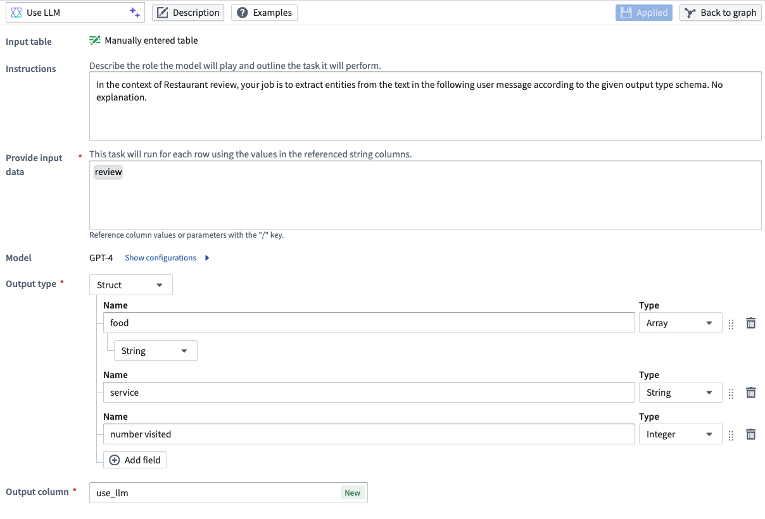This screenshot has height=519, width=765.
Task: Edit the service name field
Action: (369, 393)
